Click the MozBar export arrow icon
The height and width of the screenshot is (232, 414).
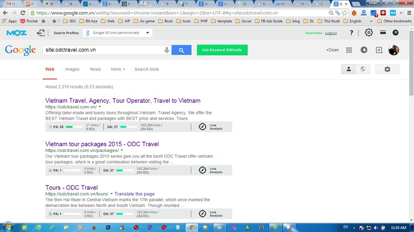point(41,33)
